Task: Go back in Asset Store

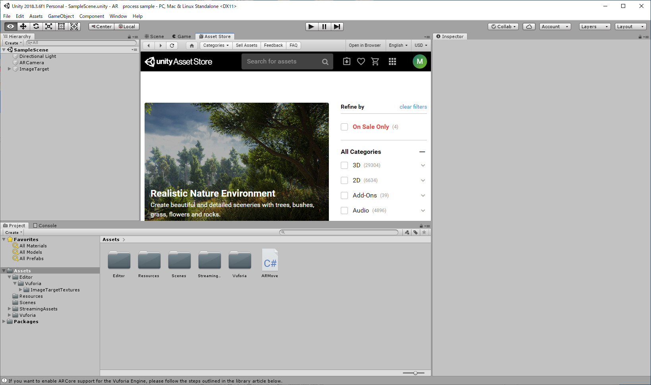Action: click(149, 46)
